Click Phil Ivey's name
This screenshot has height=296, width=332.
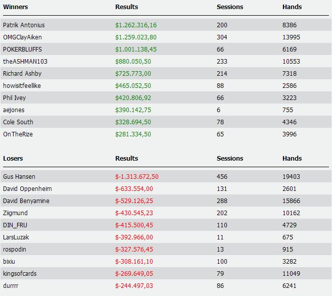click(x=14, y=98)
